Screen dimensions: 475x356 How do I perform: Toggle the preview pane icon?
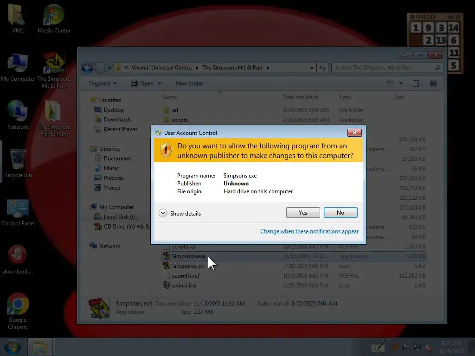click(417, 83)
